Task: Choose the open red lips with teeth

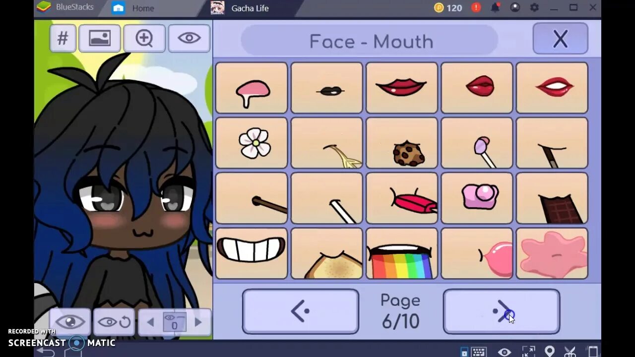Action: click(x=552, y=88)
